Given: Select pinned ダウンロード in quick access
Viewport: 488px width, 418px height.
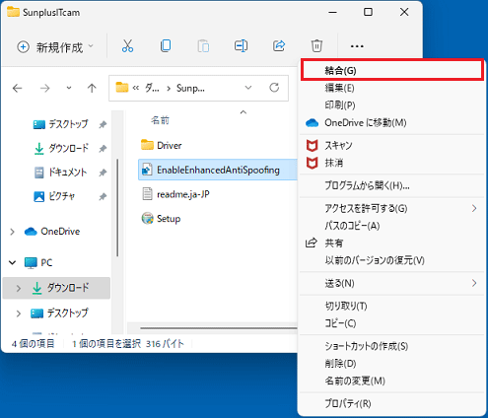Looking at the screenshot, I should (x=61, y=148).
